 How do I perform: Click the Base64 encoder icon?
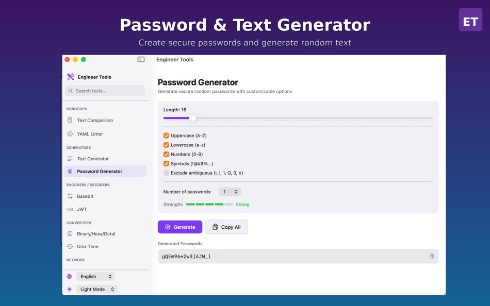[71, 196]
